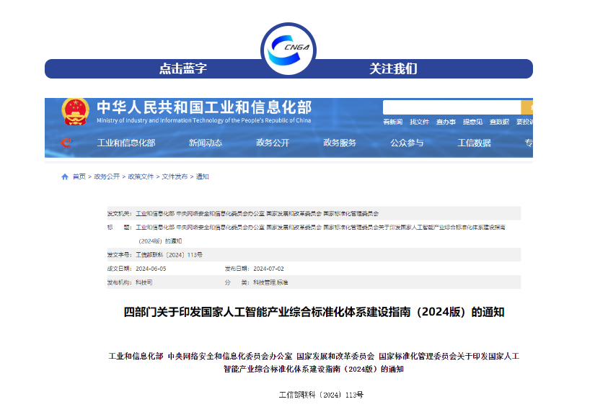The image size is (608, 407).
Task: Go to 文件发布 in the breadcrumb
Action: pos(175,176)
